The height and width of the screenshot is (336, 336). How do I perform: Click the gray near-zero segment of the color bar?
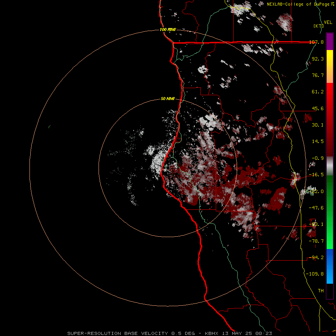point(330,166)
